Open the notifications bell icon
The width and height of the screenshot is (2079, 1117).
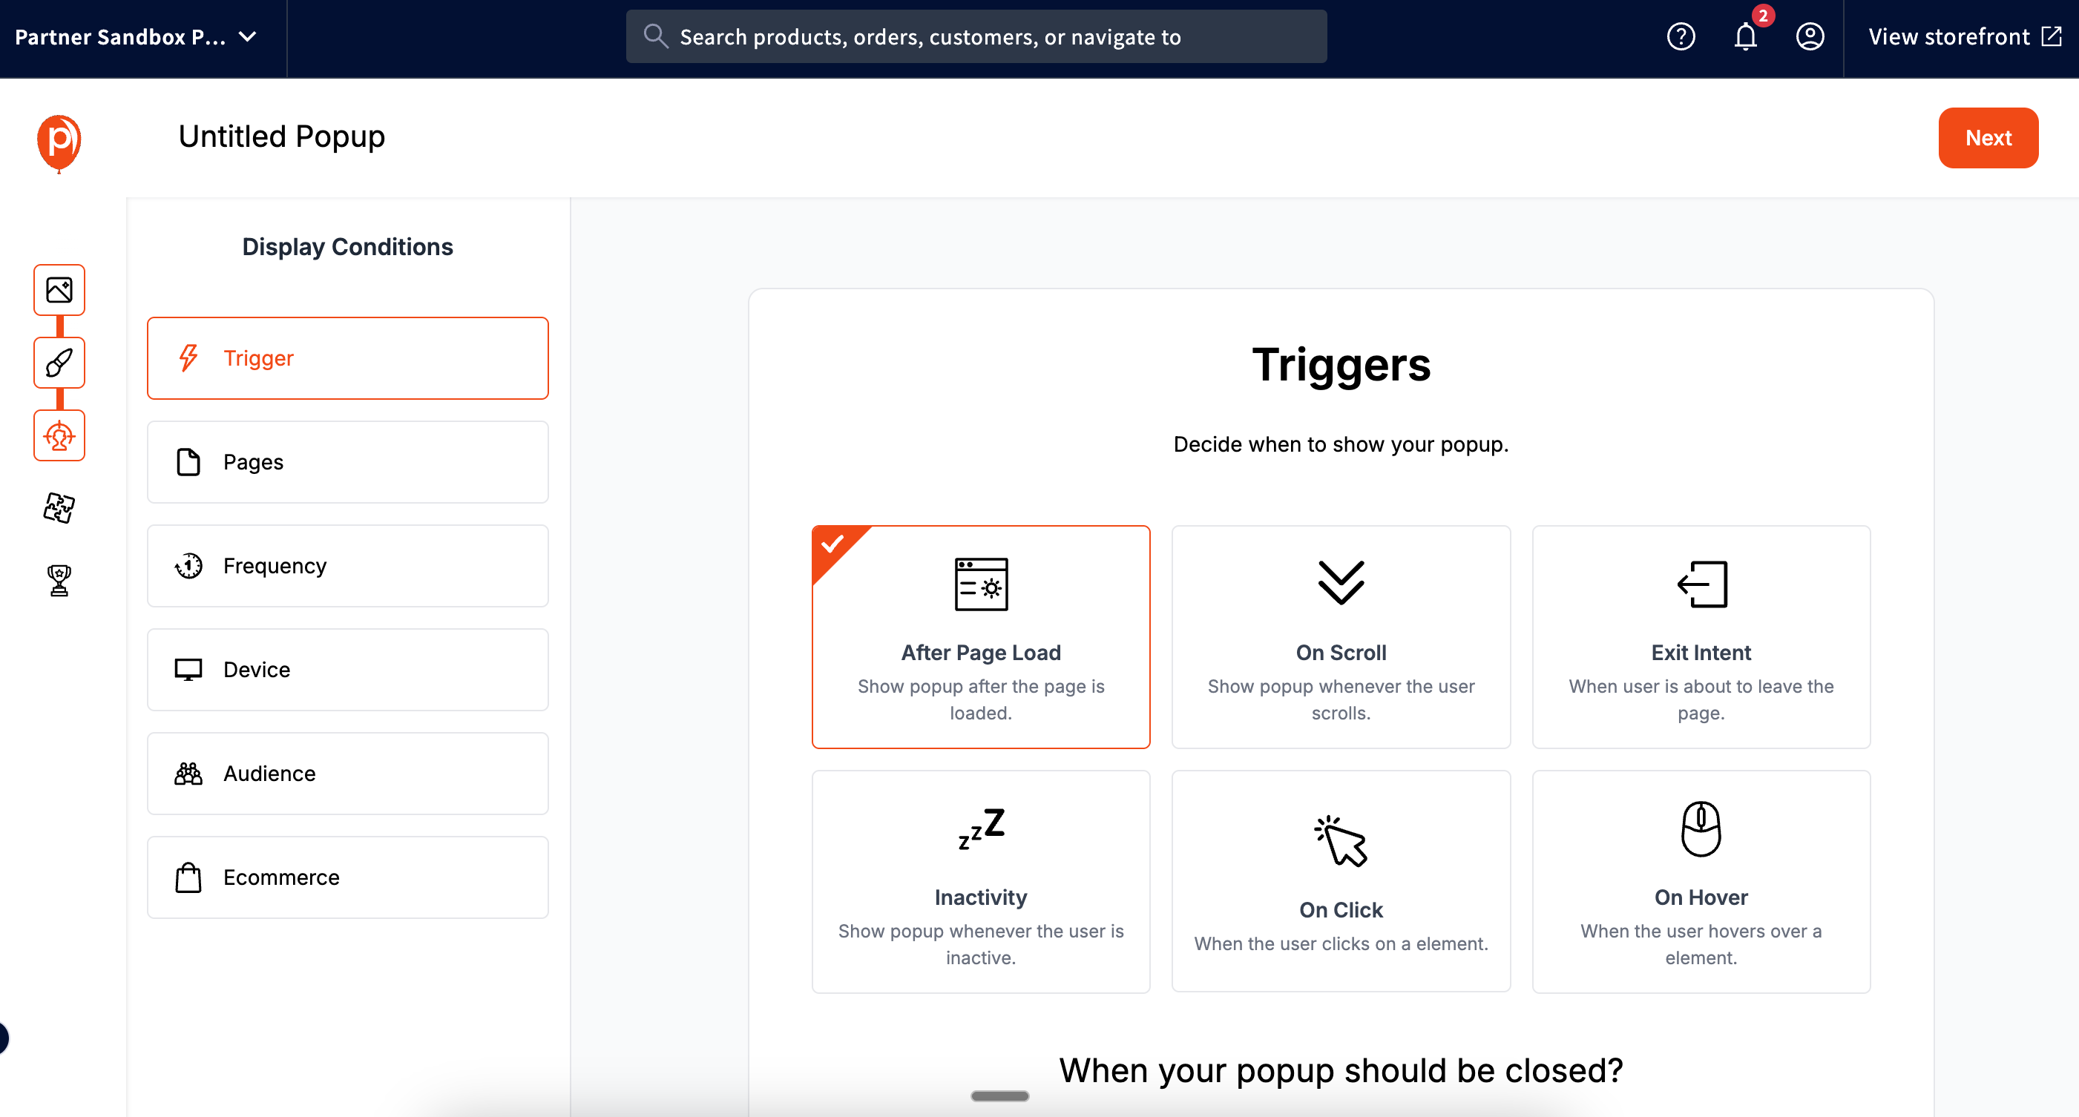(x=1745, y=36)
